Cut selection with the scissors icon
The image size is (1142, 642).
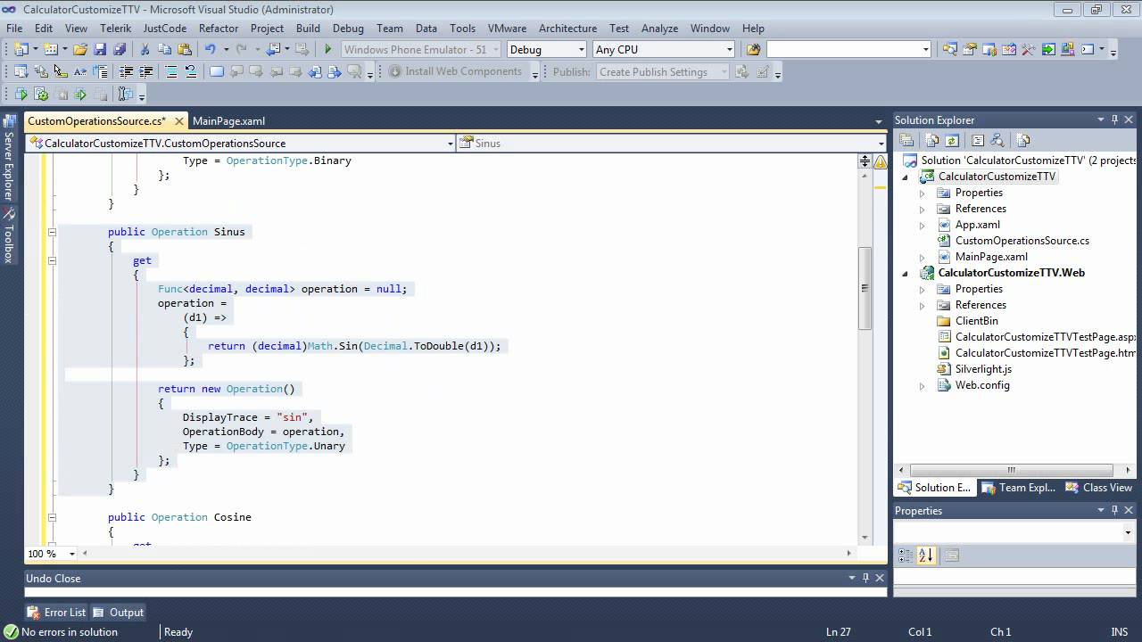point(145,50)
